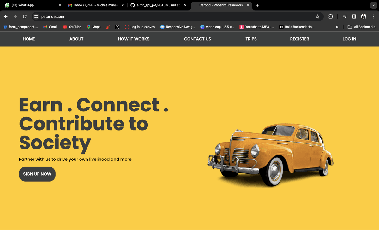This screenshot has height=236, width=379.
Task: Click 'Partner with us to drive' tagline
Action: 75,159
